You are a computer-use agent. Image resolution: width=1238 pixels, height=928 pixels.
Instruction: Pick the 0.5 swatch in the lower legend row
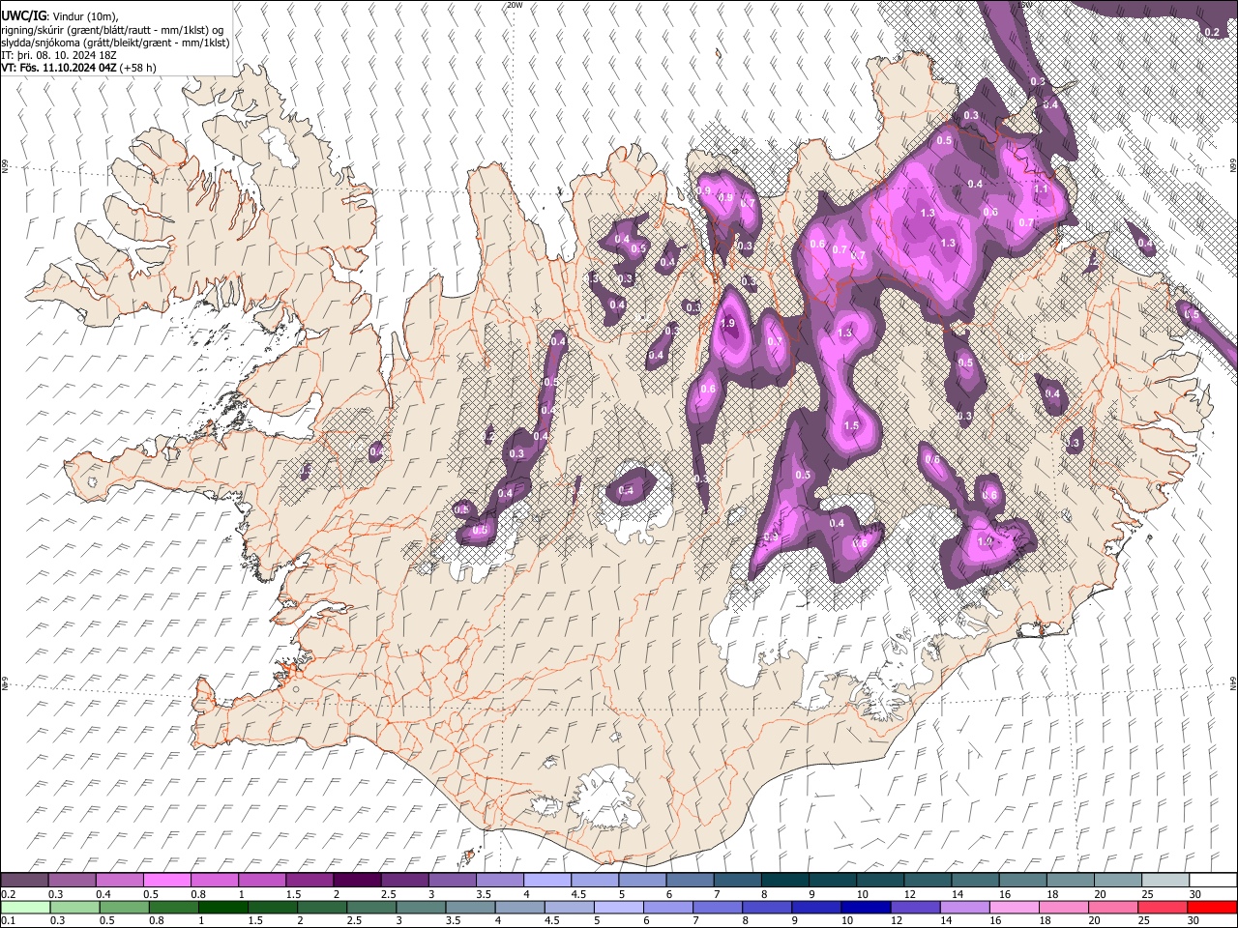(124, 907)
